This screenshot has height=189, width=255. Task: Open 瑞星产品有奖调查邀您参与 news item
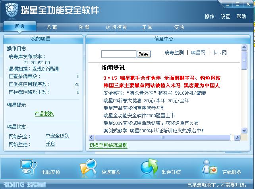[x=133, y=108]
